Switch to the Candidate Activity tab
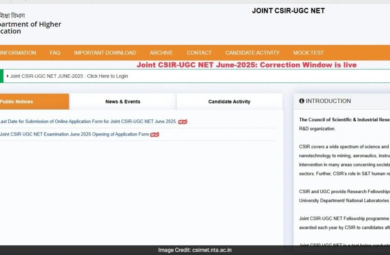 230,102
